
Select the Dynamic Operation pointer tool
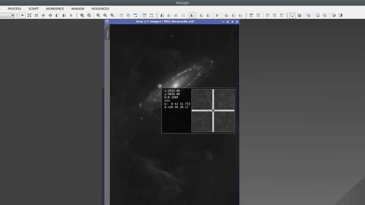pyautogui.click(x=71, y=15)
